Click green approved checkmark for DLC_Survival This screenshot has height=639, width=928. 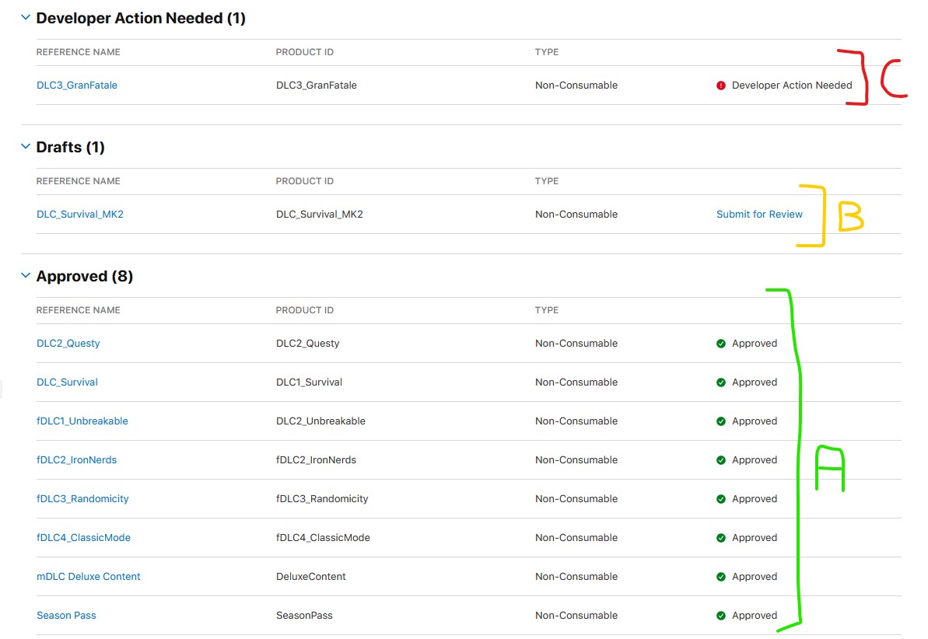(721, 382)
